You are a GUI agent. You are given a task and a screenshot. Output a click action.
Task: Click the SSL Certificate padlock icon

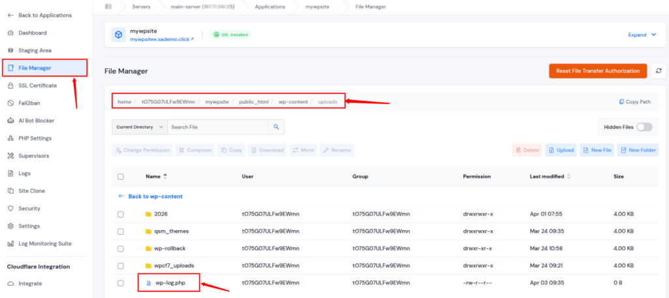(x=10, y=86)
